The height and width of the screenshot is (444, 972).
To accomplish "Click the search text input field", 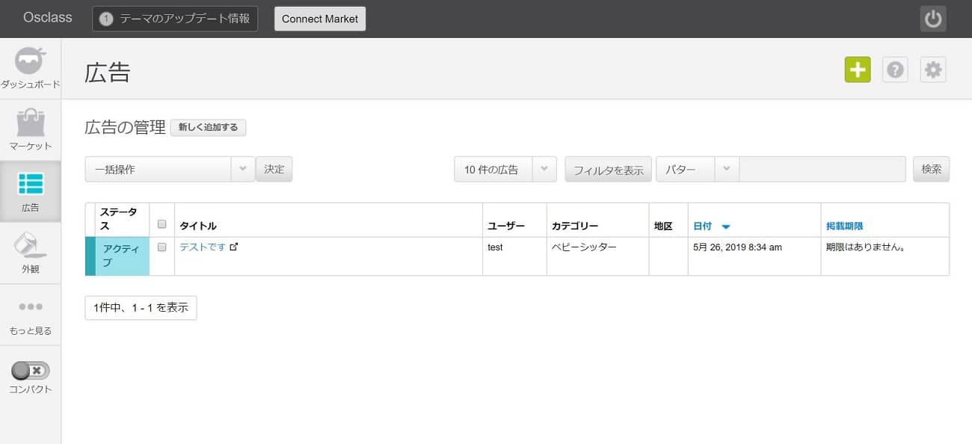I will 822,169.
